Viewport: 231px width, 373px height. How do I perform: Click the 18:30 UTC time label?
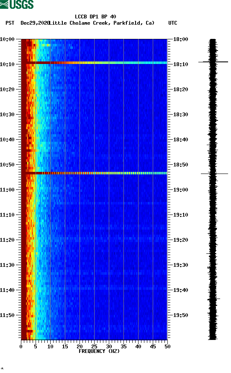tap(180, 115)
